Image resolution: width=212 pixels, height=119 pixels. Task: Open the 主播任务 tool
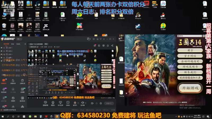(x=22, y=81)
